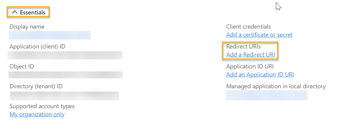Viewport: 341px width, 119px height.
Task: Open the Add an Application ID URI link
Action: click(260, 74)
